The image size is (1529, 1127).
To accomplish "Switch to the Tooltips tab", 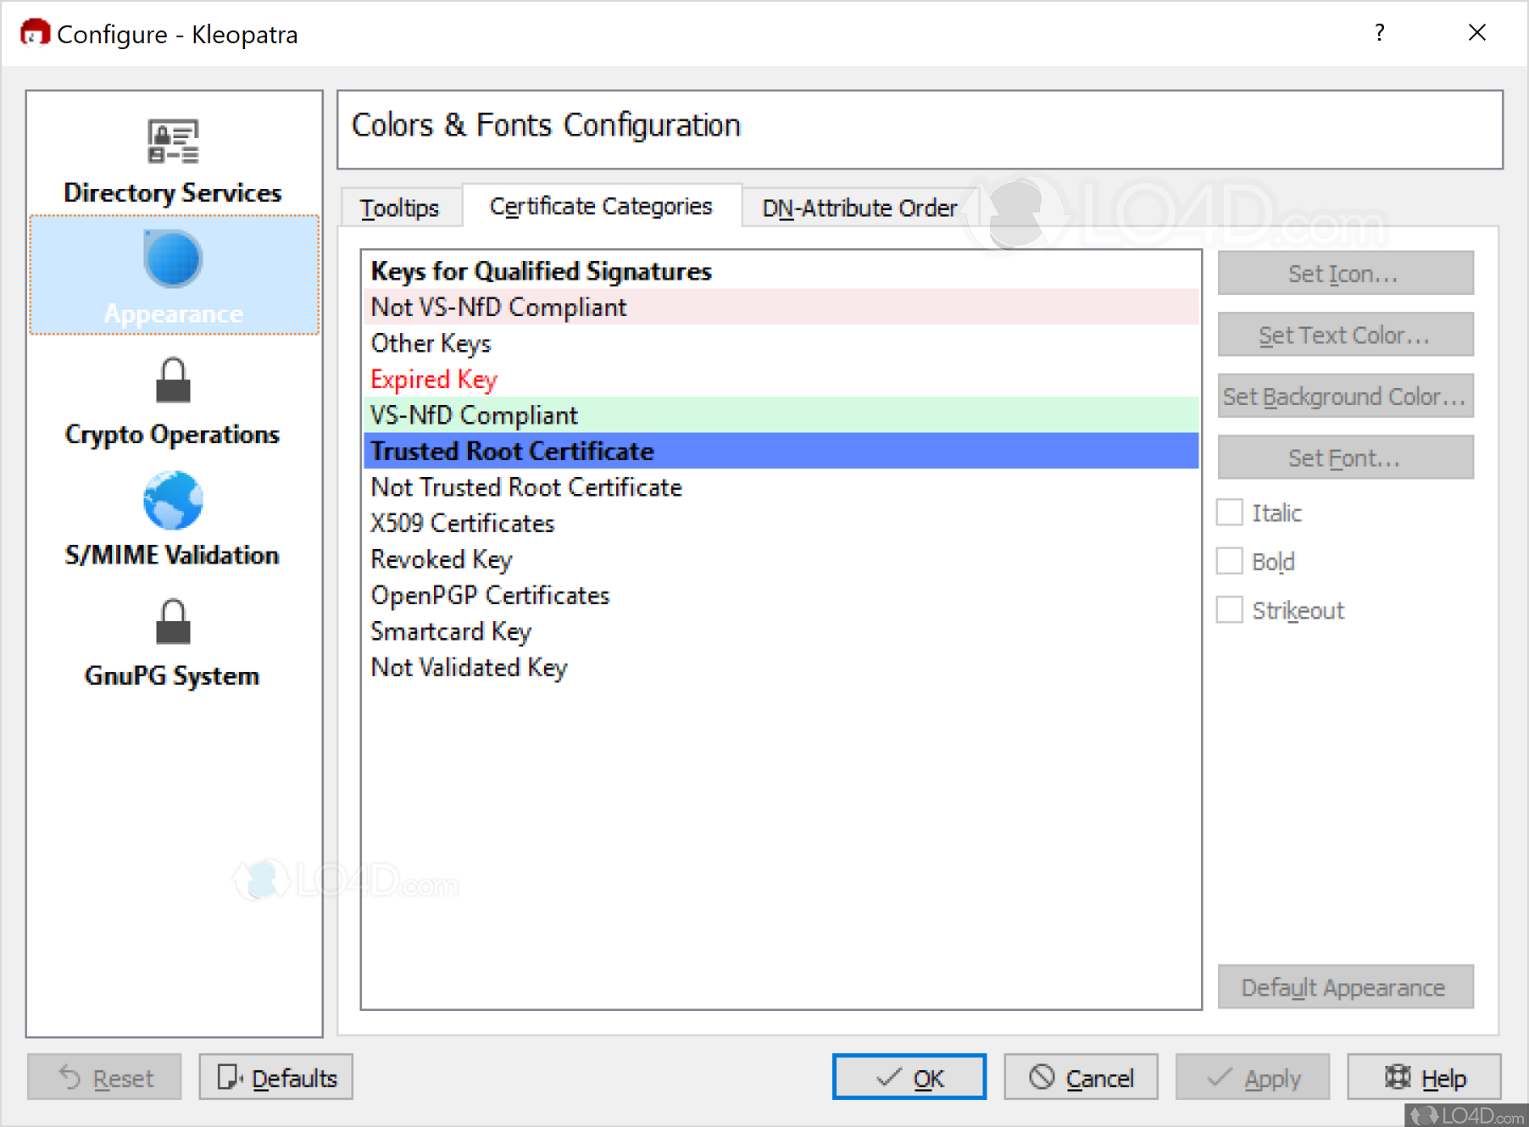I will 399,208.
